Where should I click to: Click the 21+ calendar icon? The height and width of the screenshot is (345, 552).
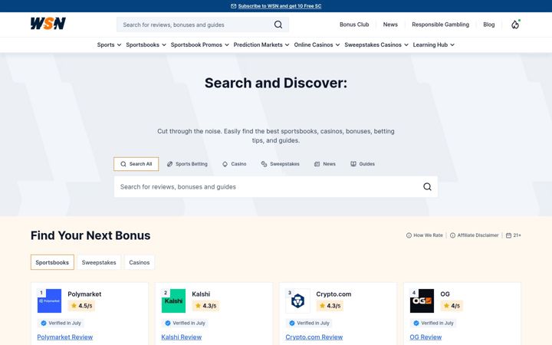click(509, 235)
